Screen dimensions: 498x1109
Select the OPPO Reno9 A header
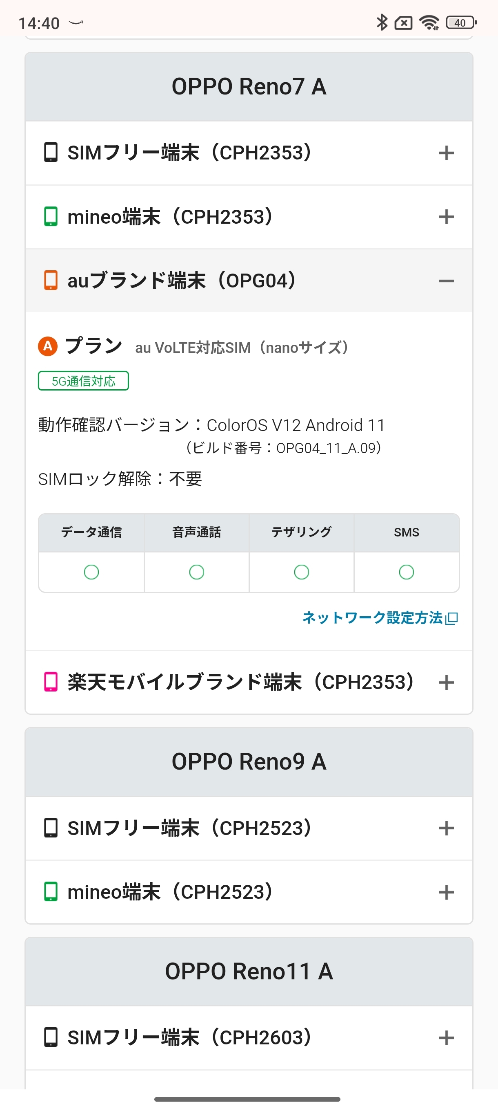(x=249, y=761)
